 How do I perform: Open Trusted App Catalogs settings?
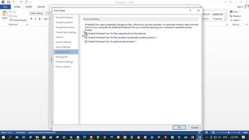[66, 32]
